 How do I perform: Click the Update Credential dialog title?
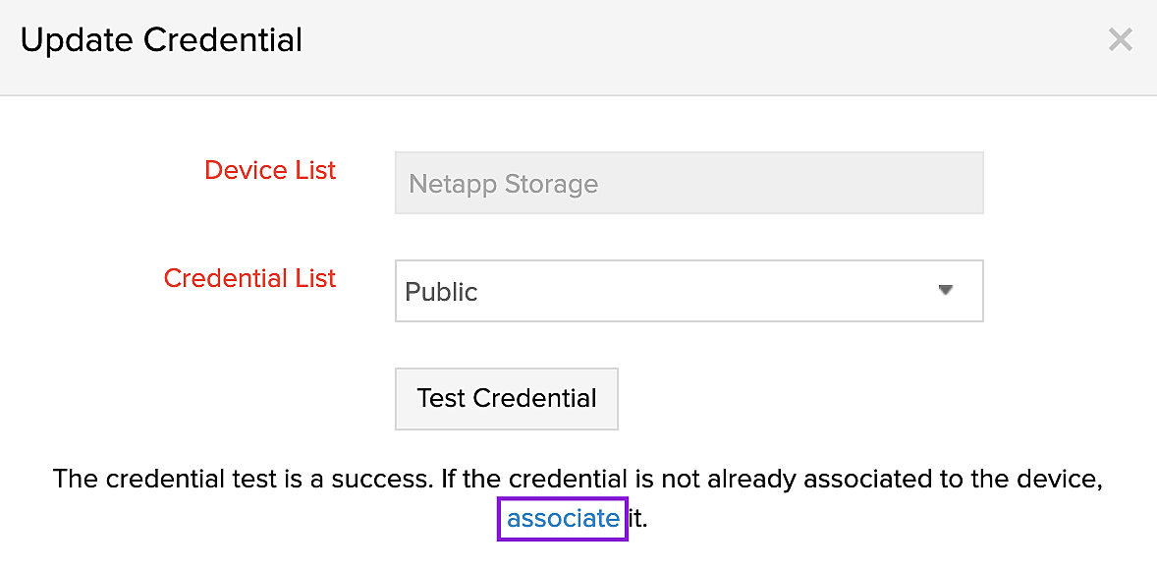coord(161,40)
